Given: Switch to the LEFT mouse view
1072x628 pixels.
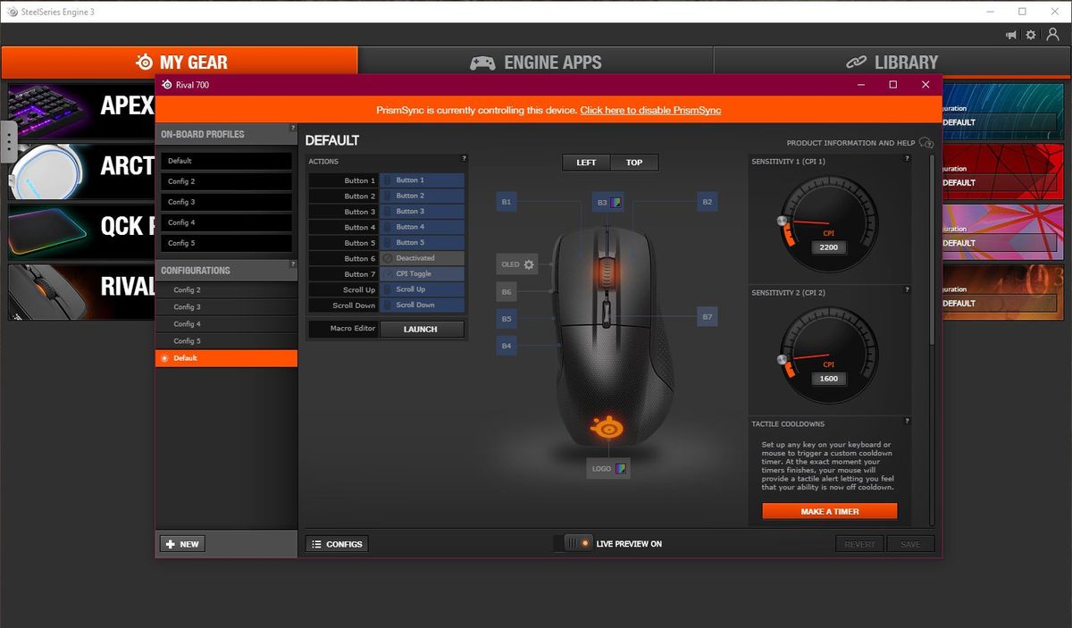Looking at the screenshot, I should tap(585, 162).
